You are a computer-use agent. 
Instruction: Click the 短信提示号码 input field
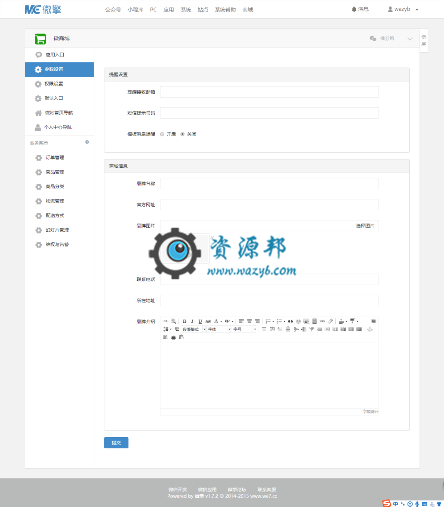269,113
